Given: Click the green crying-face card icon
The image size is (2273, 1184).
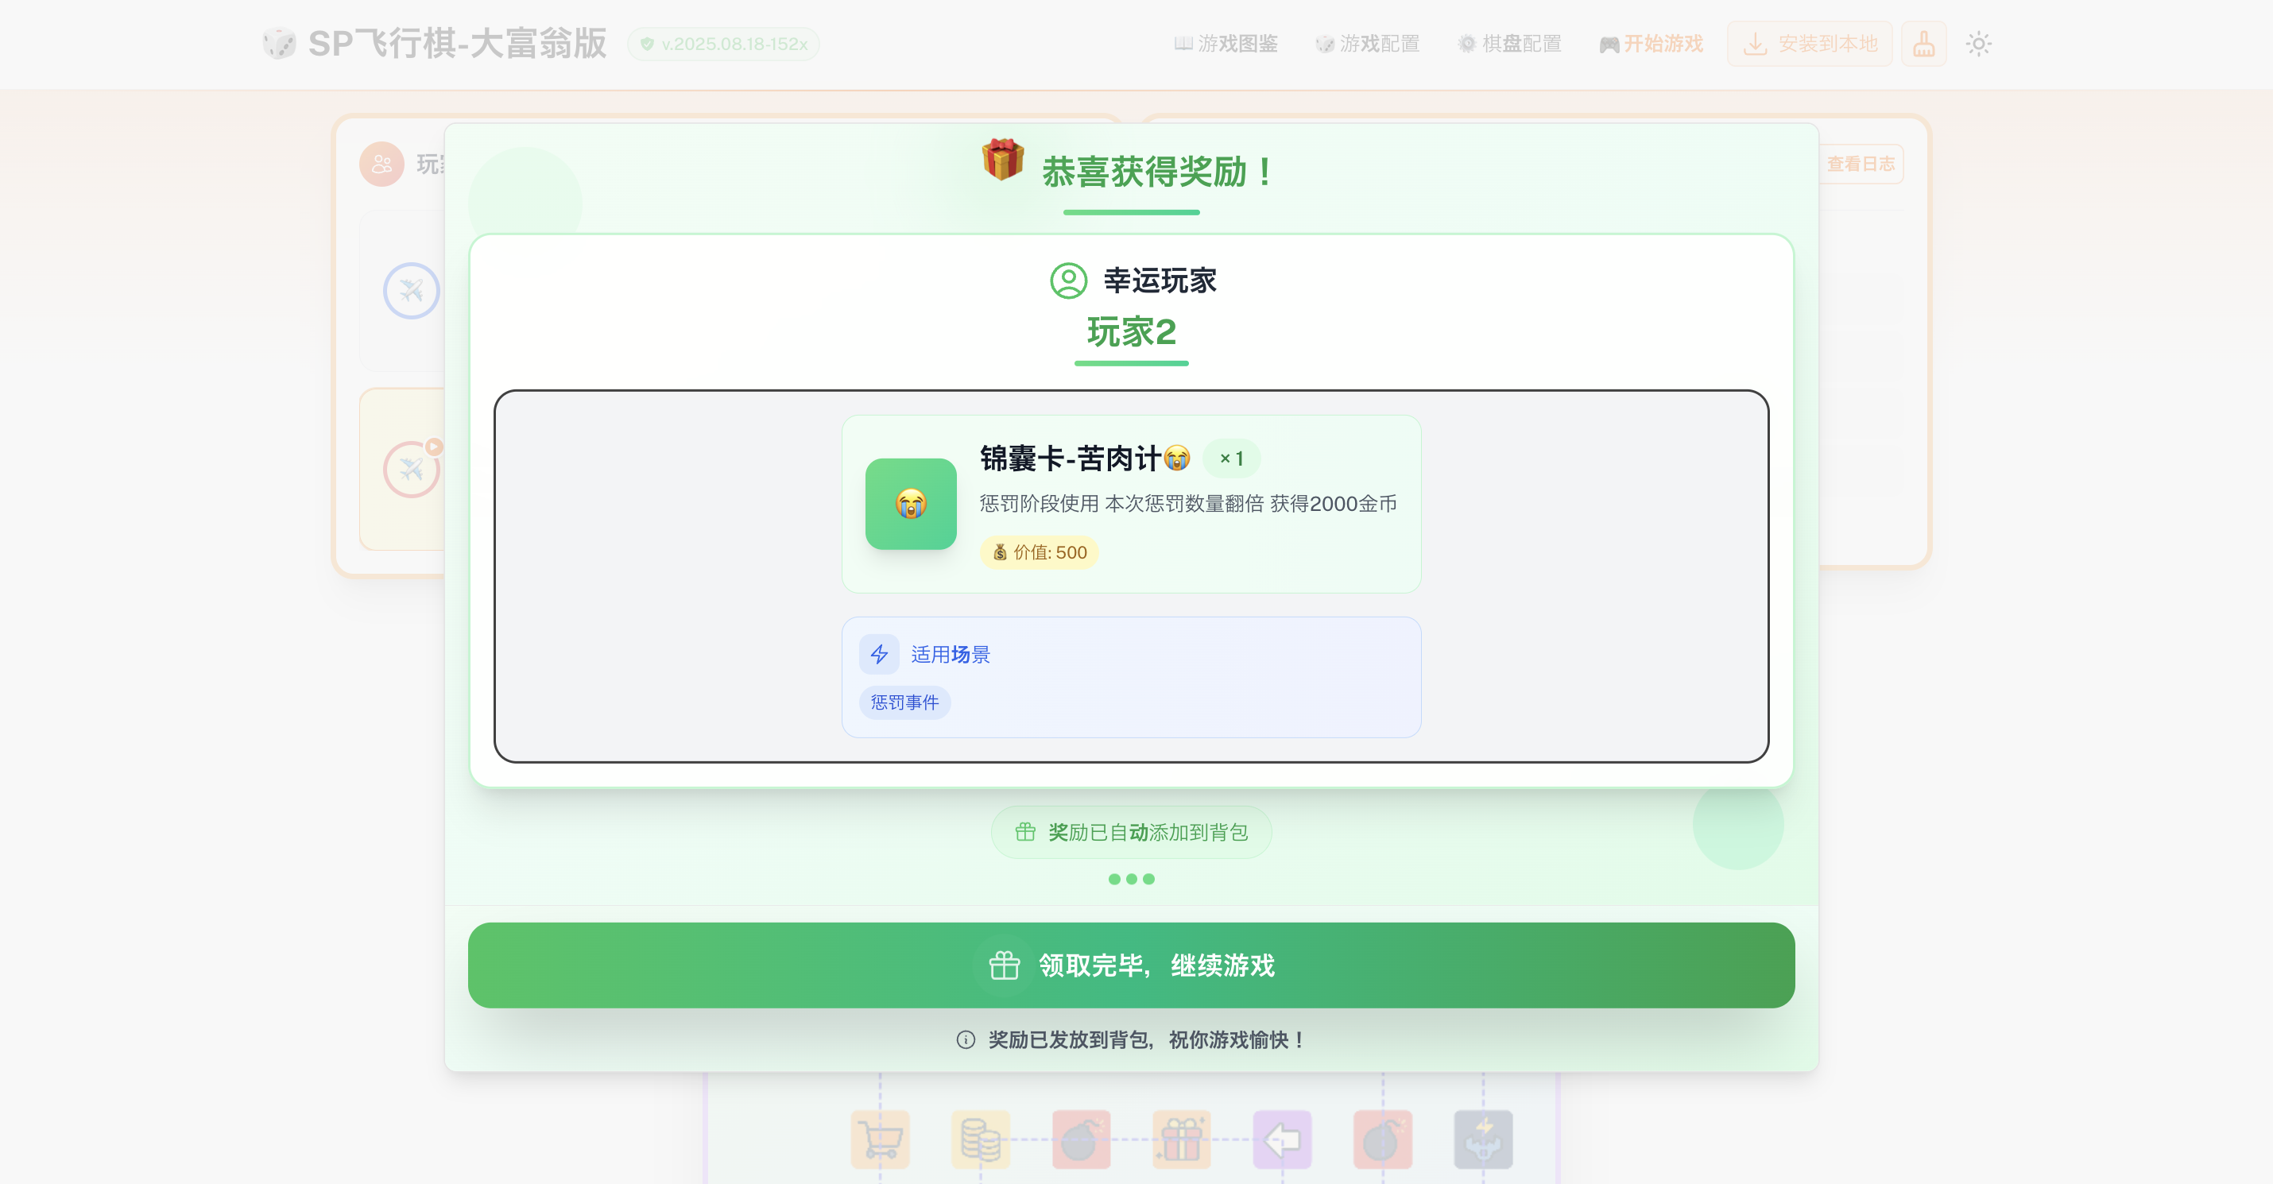Looking at the screenshot, I should 911,504.
